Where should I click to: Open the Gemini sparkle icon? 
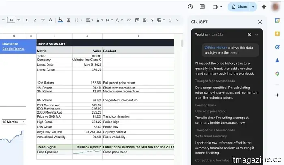click(x=264, y=7)
